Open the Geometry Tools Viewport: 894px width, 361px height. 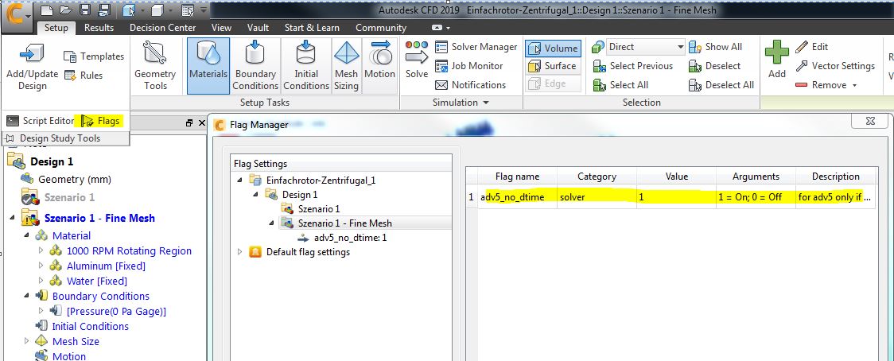[x=154, y=65]
